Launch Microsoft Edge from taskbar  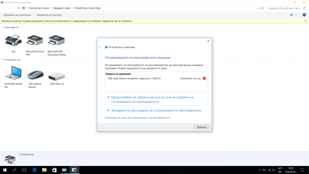click(x=35, y=170)
